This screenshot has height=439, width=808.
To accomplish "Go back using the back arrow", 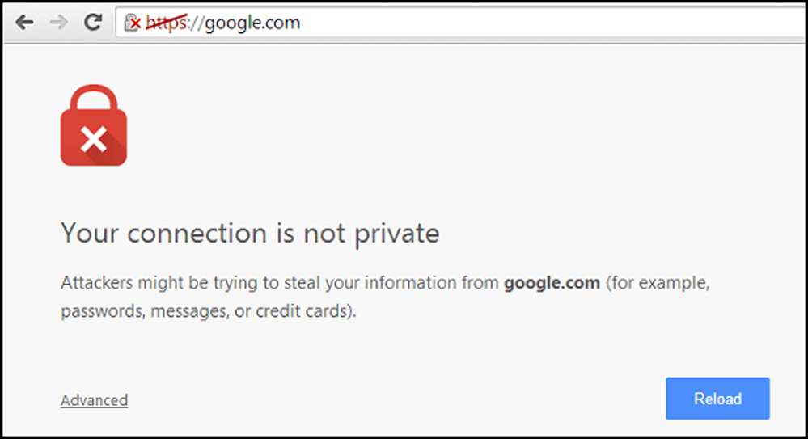I will tap(24, 22).
